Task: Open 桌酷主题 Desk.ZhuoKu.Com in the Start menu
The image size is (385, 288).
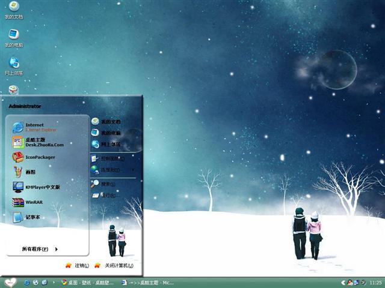Action: (x=38, y=142)
